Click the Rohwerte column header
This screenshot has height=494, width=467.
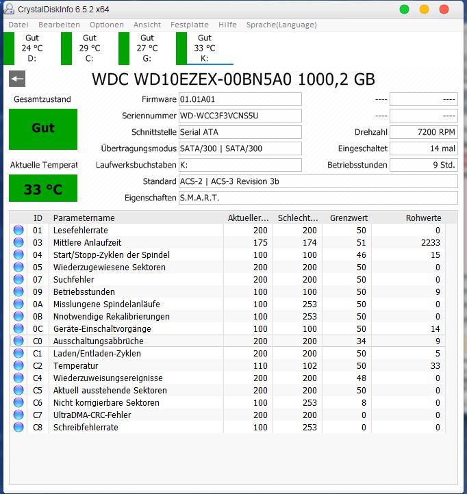coord(409,218)
